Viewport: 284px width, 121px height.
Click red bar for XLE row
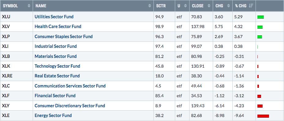coord(263,116)
